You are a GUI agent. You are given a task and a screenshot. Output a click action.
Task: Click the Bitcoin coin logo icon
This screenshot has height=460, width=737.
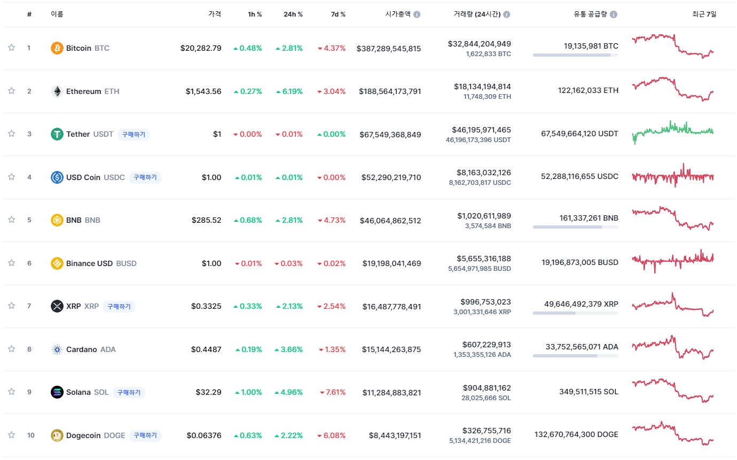(x=57, y=48)
